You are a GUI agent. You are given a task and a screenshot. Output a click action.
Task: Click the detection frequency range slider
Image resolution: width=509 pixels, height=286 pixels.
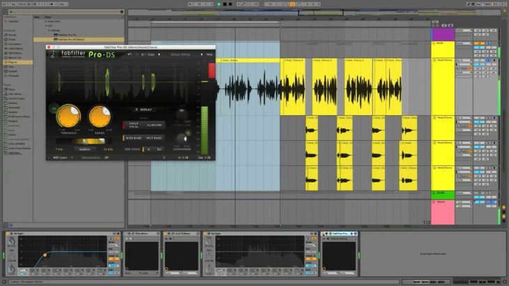coord(84,141)
